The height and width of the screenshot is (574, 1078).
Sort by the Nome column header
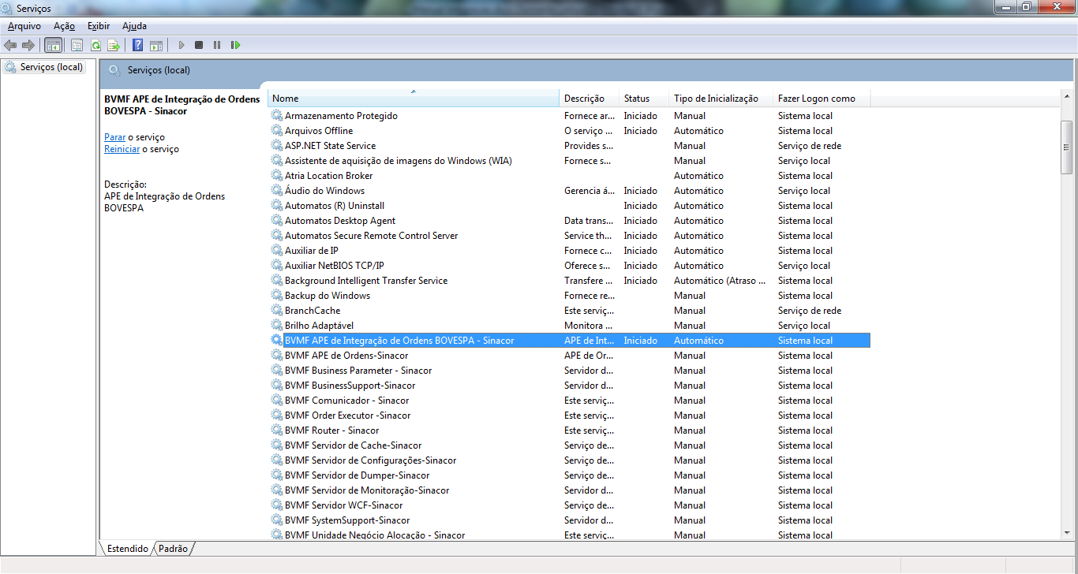point(414,99)
